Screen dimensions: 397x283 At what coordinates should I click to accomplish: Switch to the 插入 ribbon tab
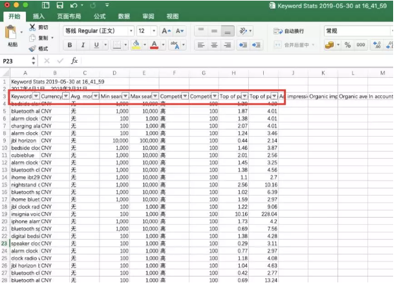coord(39,16)
